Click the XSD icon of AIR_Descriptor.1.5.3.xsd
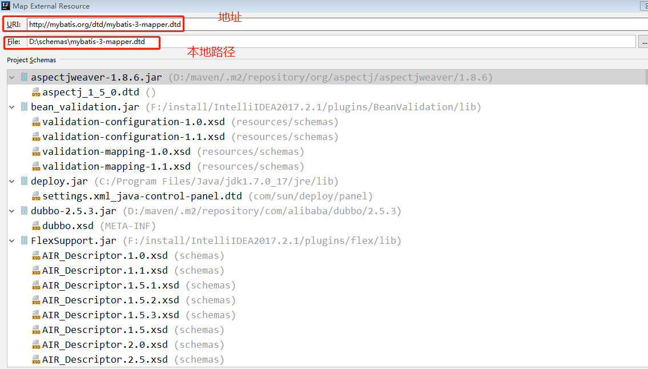The image size is (648, 369). pos(36,315)
